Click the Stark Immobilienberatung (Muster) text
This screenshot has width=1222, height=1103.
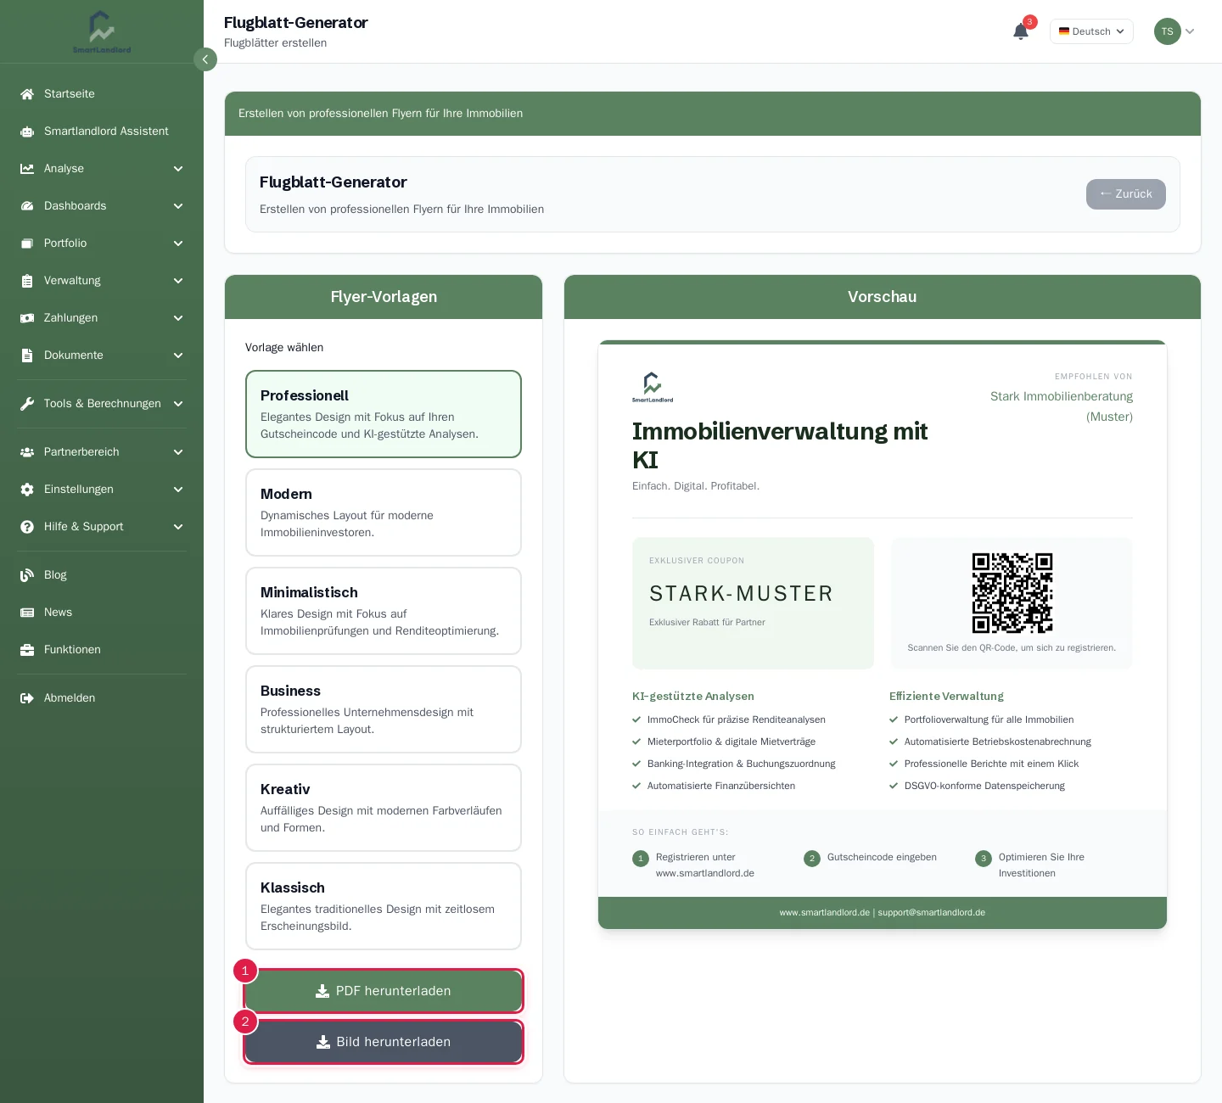point(1061,406)
